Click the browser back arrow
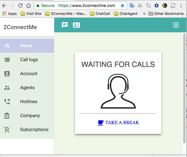The image size is (187, 157). (x=4, y=6)
